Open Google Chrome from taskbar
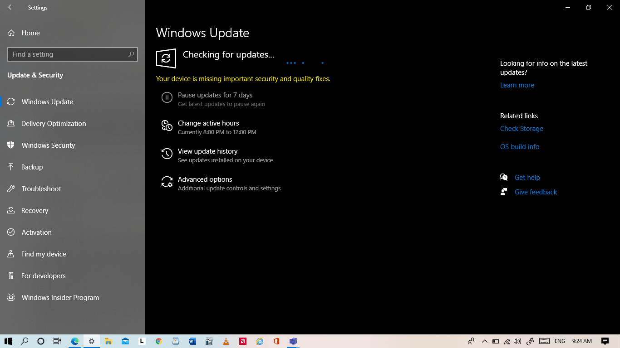Image resolution: width=620 pixels, height=348 pixels. pos(158,341)
